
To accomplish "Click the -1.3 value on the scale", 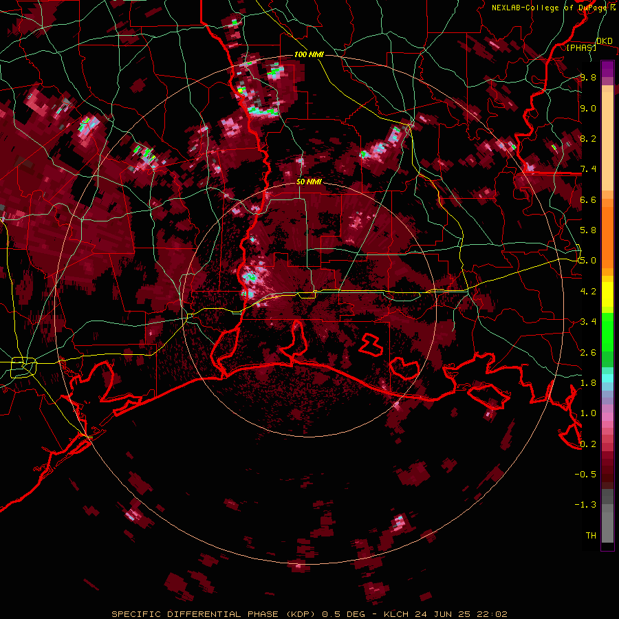I will 585,505.
